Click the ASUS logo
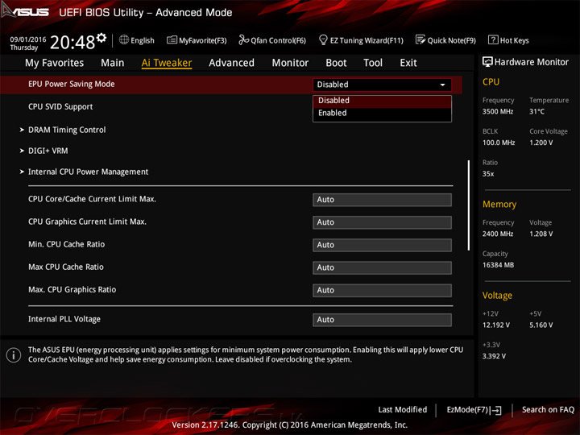This screenshot has width=580, height=435. [x=25, y=11]
